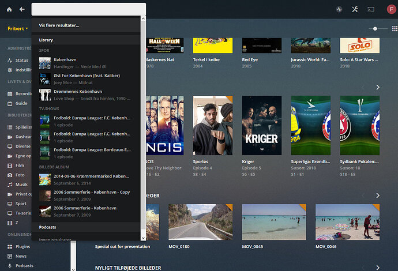Open Library section header in results
This screenshot has width=398, height=271.
pos(86,40)
